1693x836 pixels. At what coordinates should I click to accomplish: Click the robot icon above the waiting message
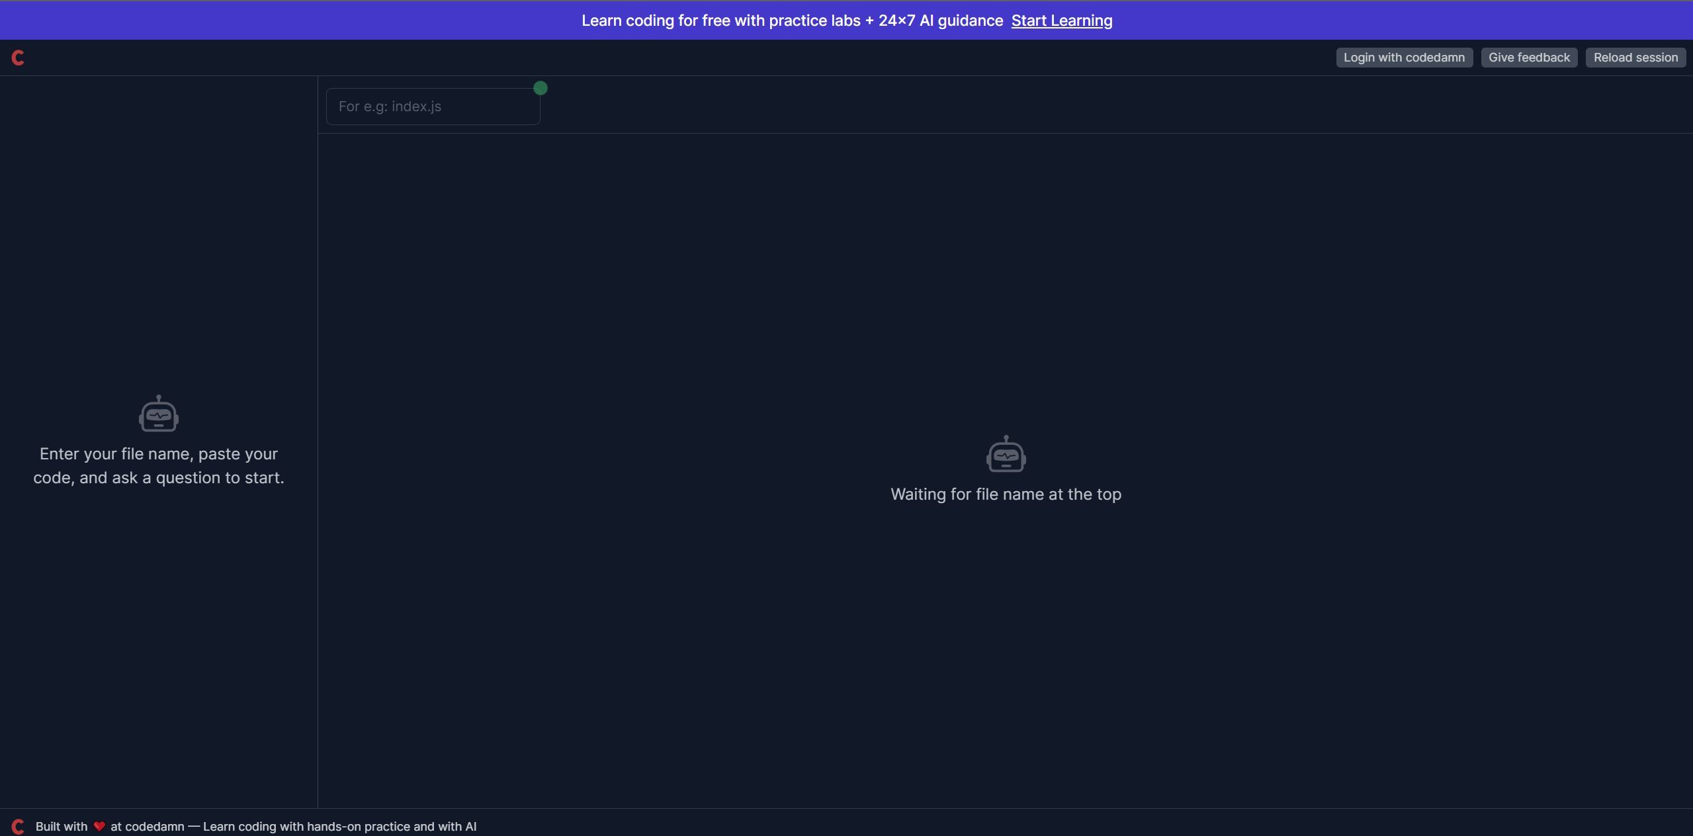tap(1006, 454)
